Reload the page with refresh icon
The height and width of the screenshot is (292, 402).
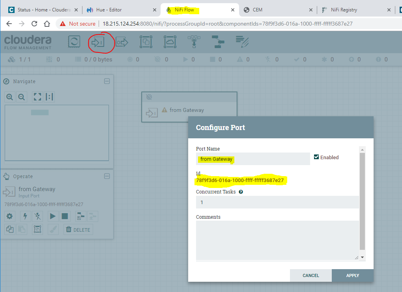click(x=34, y=24)
